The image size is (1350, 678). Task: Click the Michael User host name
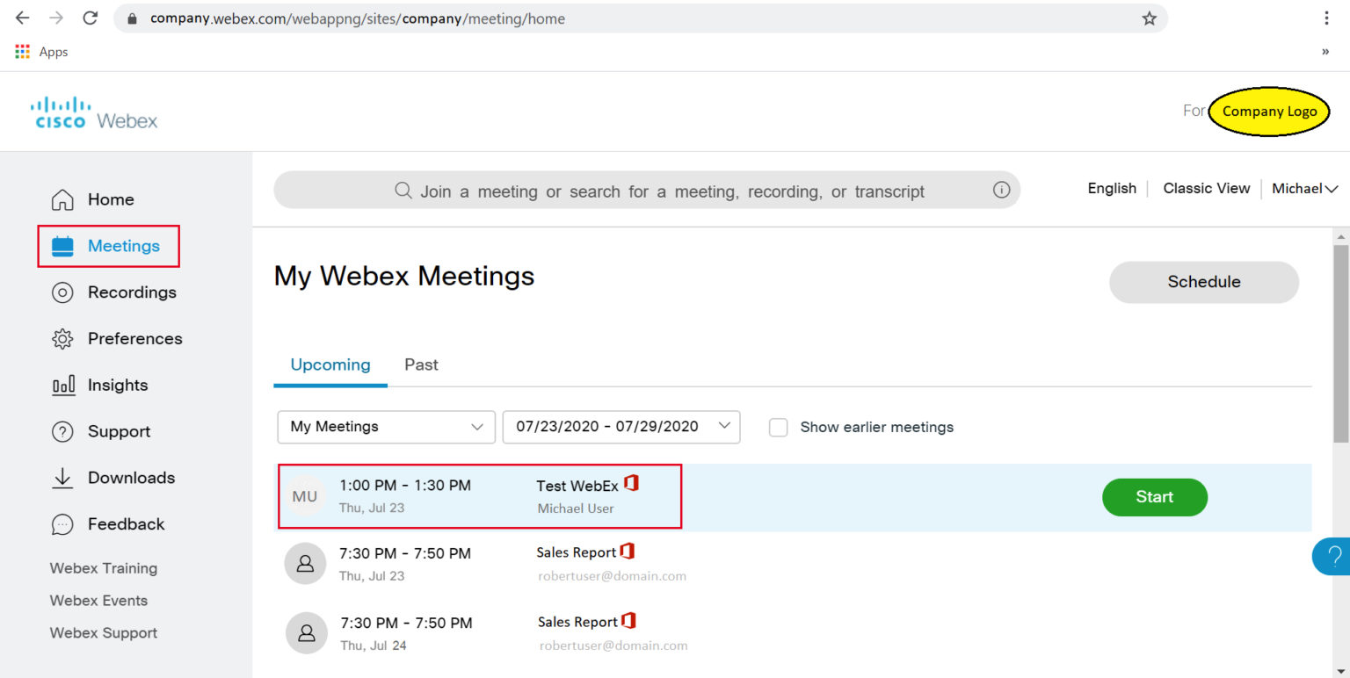pyautogui.click(x=576, y=508)
